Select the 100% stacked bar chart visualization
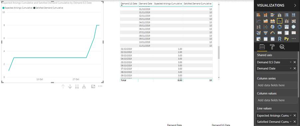The width and height of the screenshot is (300, 126). pyautogui.click(x=287, y=15)
